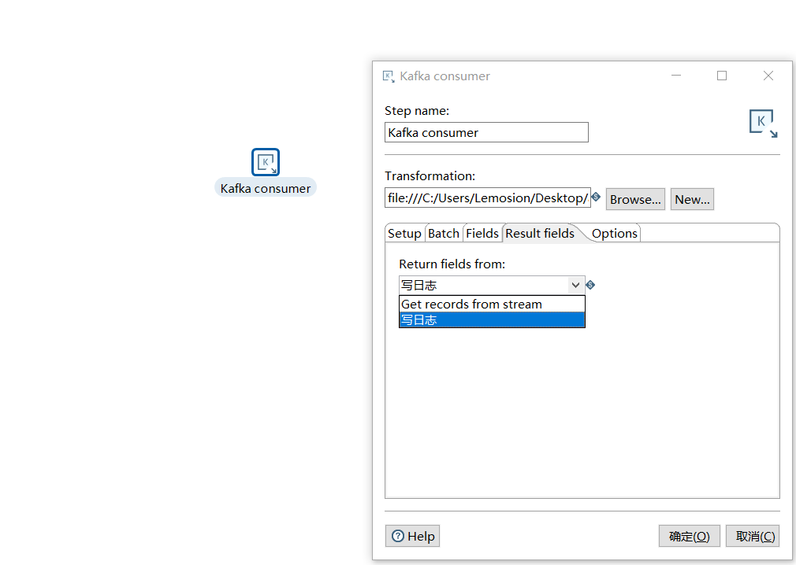Click the large Kafka step icon in dialog
The image size is (796, 565).
(763, 123)
